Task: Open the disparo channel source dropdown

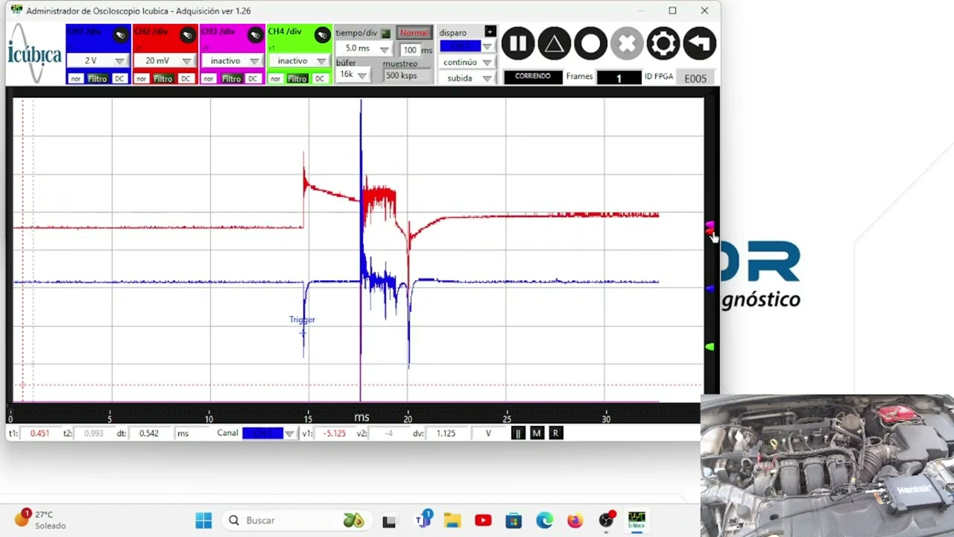Action: (x=467, y=46)
